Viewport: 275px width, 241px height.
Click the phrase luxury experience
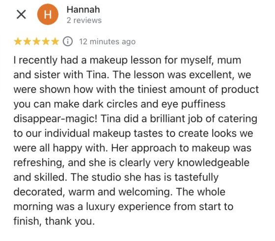(128, 207)
